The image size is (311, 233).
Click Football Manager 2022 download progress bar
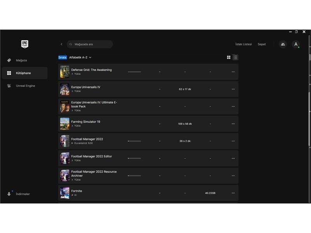point(135,141)
